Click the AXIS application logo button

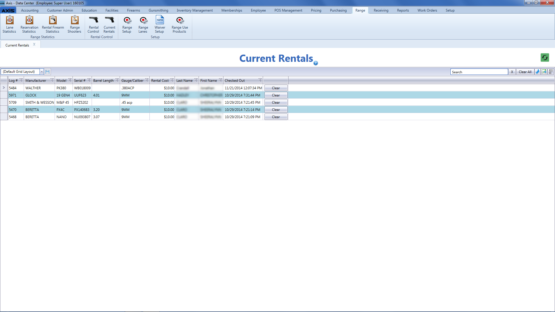click(x=8, y=10)
